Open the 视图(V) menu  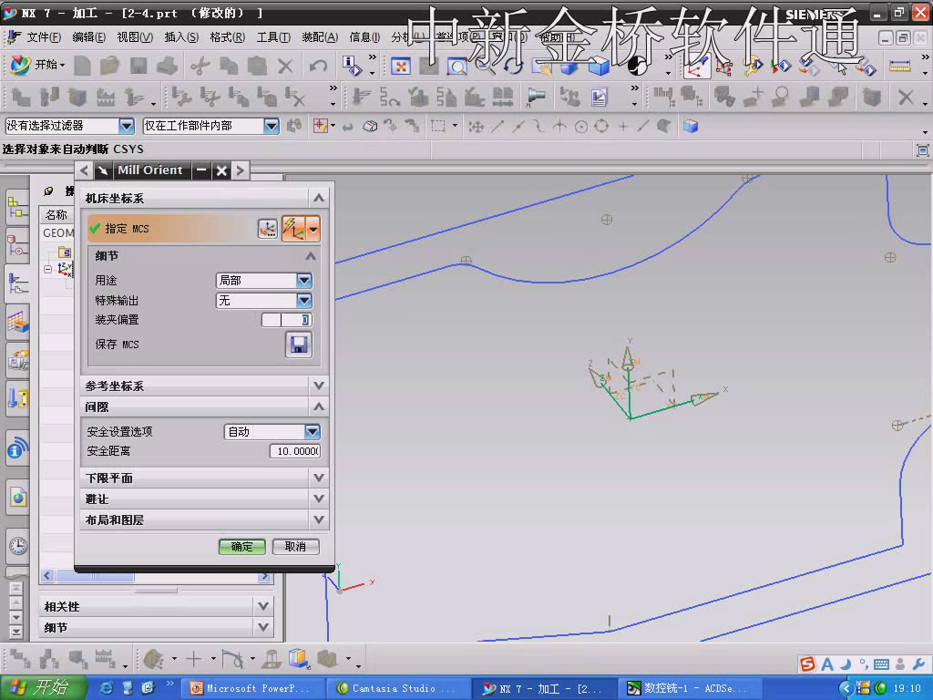135,37
